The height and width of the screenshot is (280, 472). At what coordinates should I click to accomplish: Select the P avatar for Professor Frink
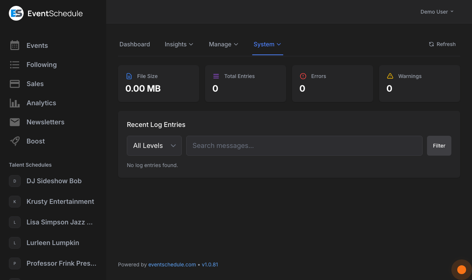tap(15, 263)
